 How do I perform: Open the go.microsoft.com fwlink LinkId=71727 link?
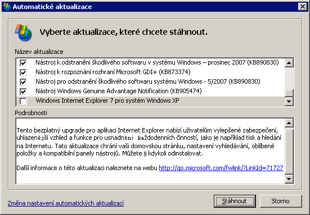click(221, 168)
